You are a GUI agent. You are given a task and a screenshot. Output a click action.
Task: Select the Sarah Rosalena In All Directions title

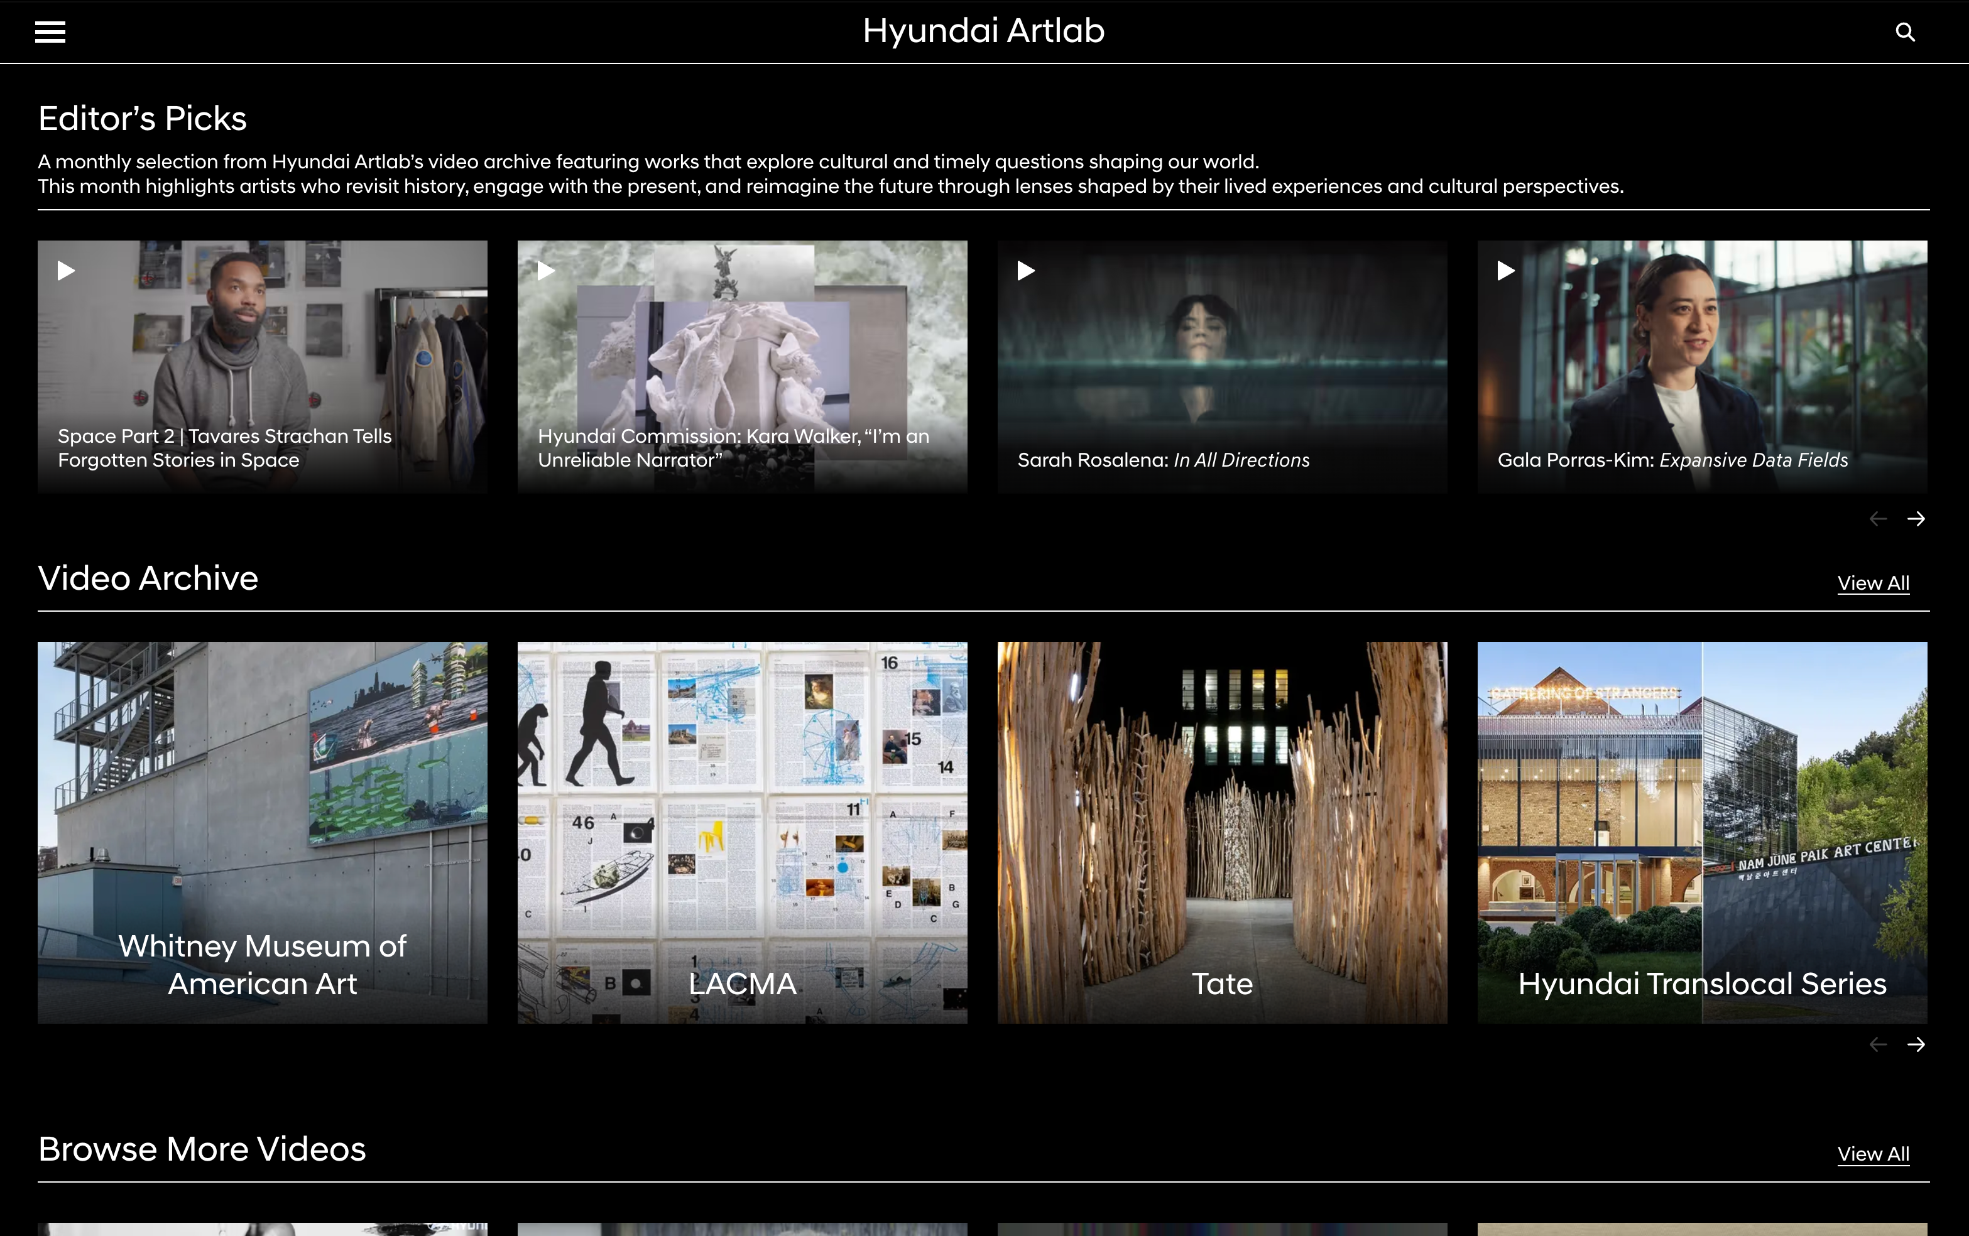point(1164,460)
